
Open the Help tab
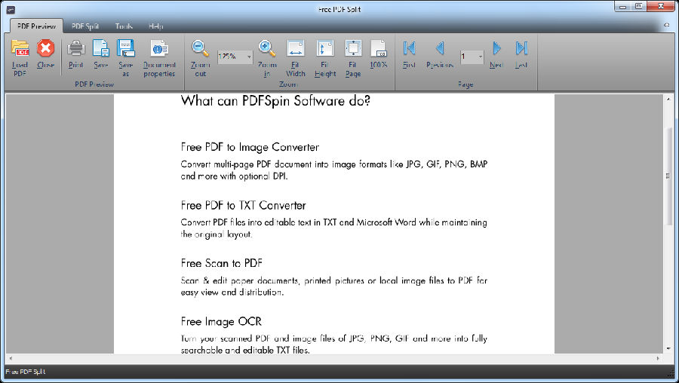155,26
